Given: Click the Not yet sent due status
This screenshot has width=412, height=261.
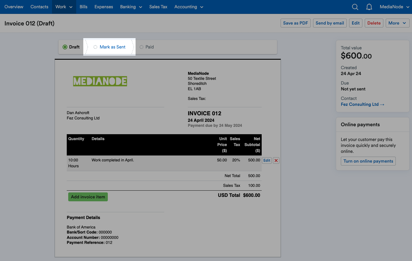Looking at the screenshot, I should coord(353,89).
